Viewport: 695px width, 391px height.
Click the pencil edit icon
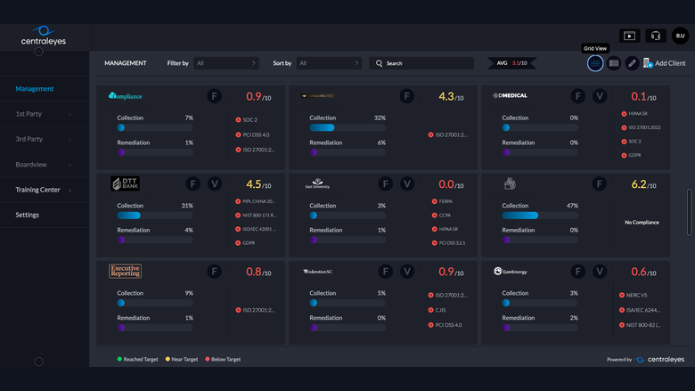click(632, 63)
